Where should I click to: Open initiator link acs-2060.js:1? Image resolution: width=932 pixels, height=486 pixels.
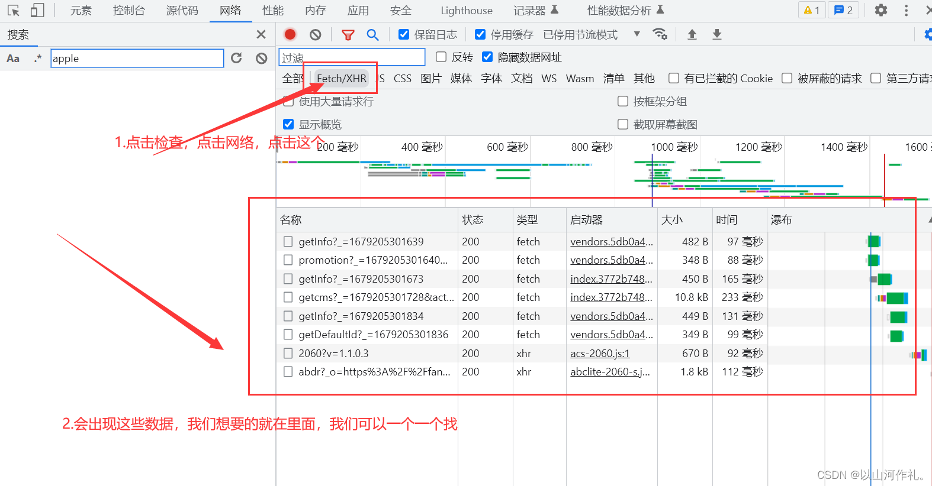(600, 354)
